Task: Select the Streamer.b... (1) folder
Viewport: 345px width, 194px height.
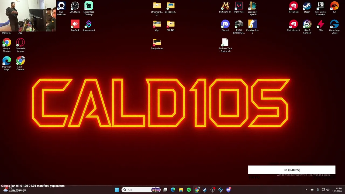Action: [x=157, y=9]
